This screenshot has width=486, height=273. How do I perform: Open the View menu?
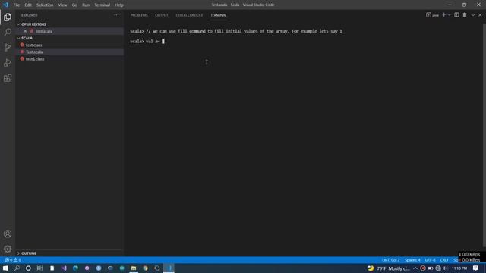click(x=62, y=5)
